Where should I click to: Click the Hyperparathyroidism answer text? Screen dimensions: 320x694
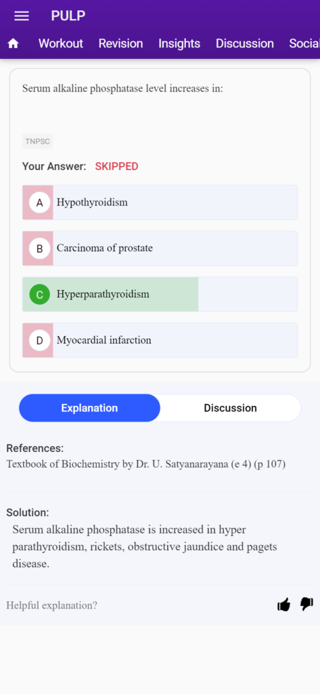coord(103,294)
